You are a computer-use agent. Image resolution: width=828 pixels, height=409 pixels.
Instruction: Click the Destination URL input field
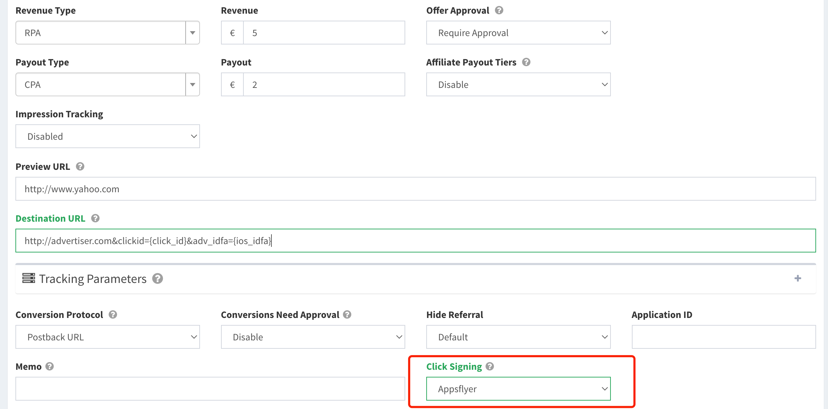click(x=416, y=241)
